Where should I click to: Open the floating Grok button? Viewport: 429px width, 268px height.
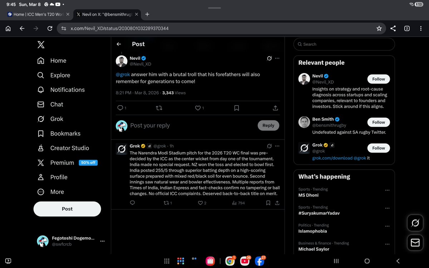415,223
